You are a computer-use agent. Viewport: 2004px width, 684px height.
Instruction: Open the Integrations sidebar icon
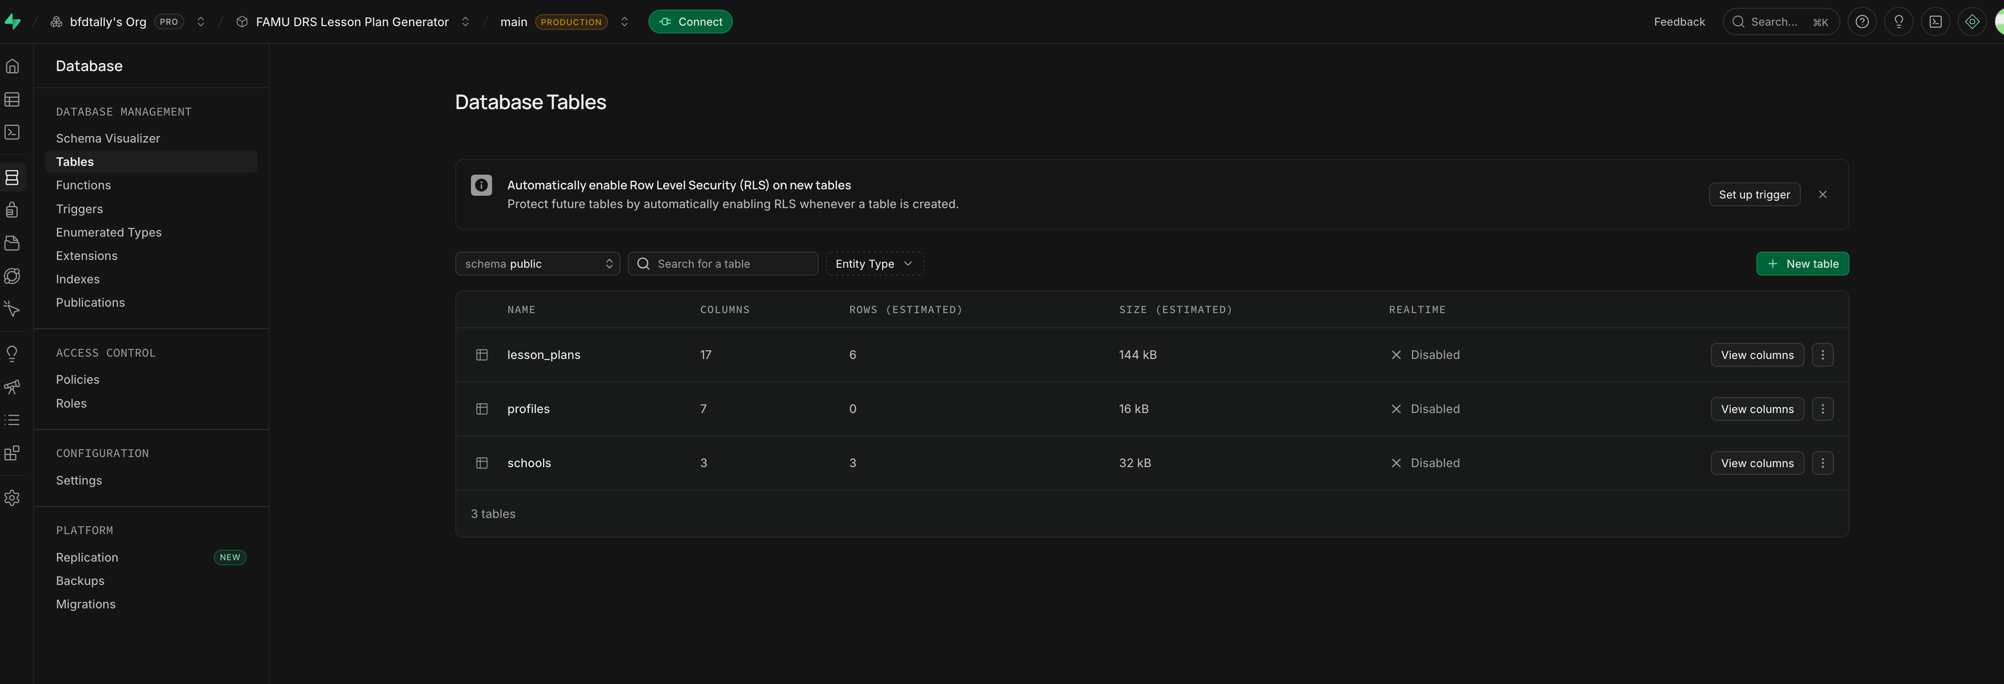pos(12,454)
